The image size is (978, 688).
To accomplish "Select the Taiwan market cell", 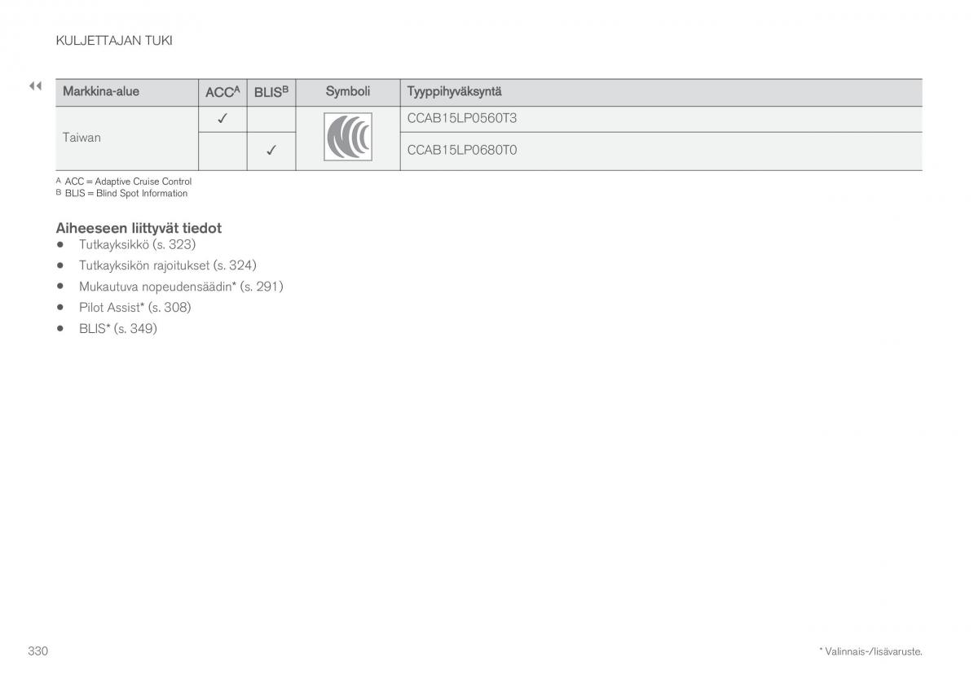I will [81, 138].
